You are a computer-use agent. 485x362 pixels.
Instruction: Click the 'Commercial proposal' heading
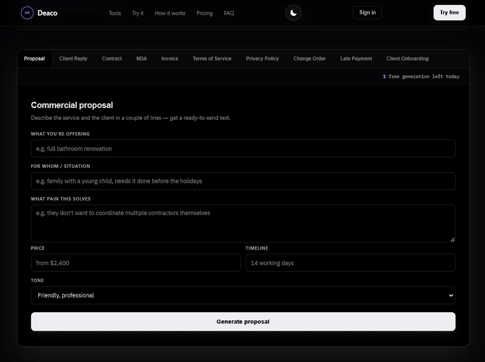click(72, 105)
